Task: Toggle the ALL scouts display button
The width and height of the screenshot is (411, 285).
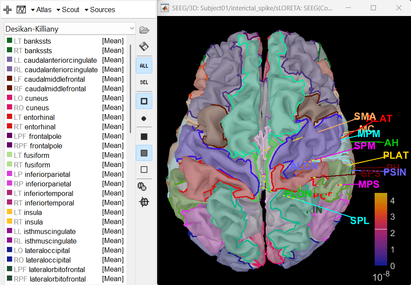Action: coord(144,66)
